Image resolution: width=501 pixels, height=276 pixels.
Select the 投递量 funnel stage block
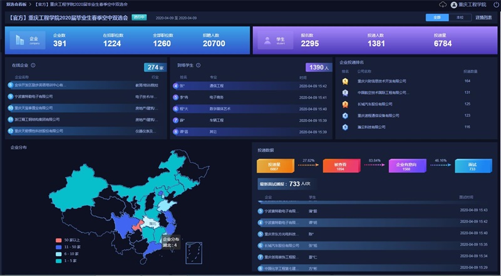pyautogui.click(x=274, y=165)
